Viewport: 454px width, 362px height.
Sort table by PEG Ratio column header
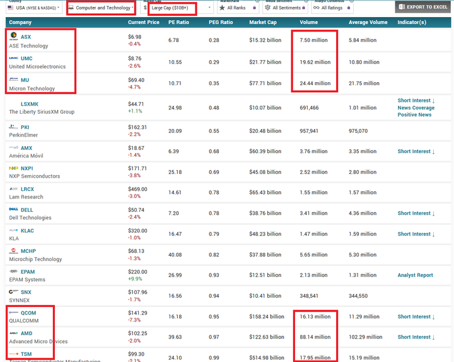pos(221,22)
